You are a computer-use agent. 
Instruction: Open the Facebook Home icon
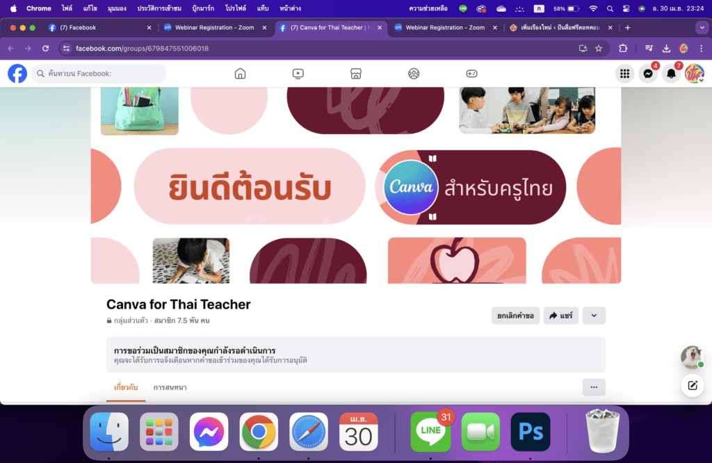(x=240, y=74)
